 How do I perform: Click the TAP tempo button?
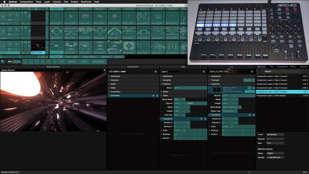62,62
